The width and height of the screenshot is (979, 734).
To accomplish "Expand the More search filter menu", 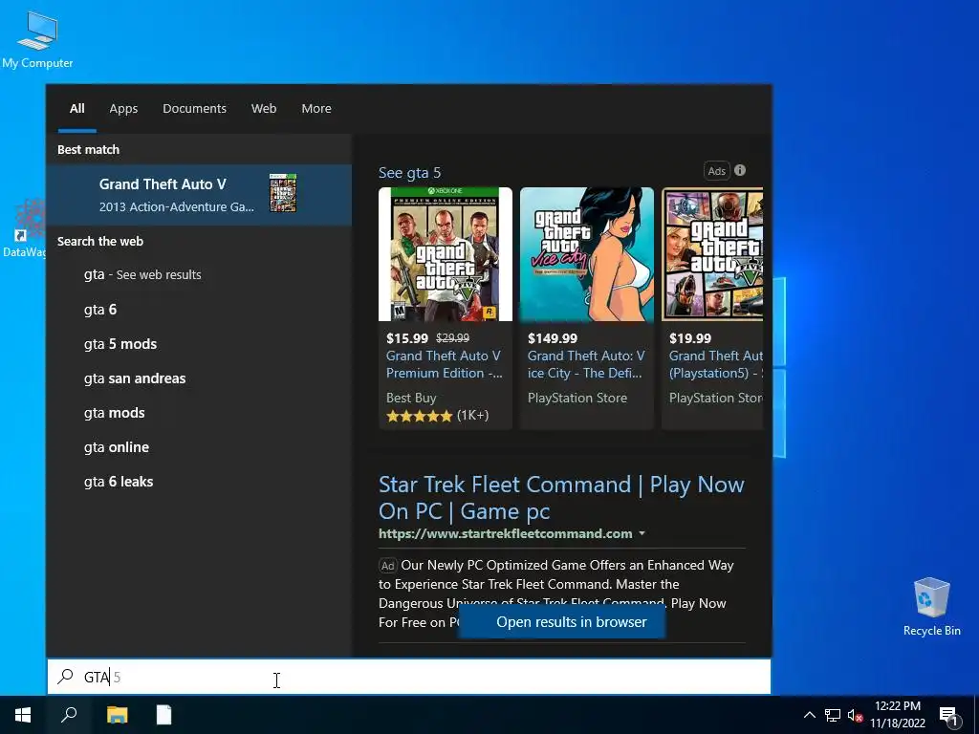I will pyautogui.click(x=315, y=109).
